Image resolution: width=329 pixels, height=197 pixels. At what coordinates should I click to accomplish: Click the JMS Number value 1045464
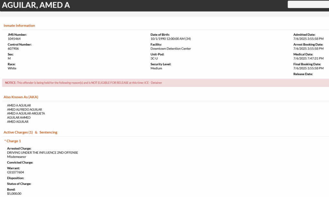click(14, 39)
